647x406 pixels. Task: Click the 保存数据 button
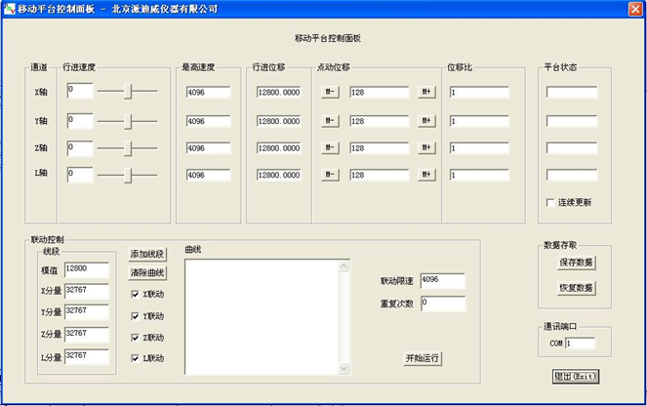tap(576, 263)
